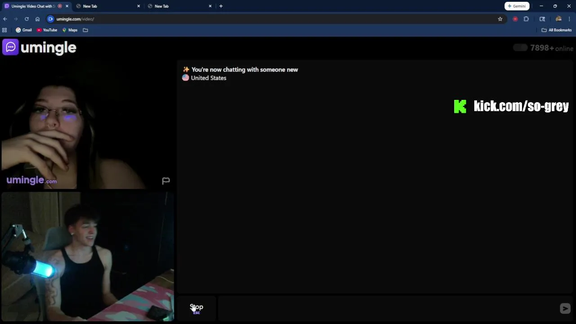The width and height of the screenshot is (576, 324).
Task: Open the Maps bookmark
Action: click(70, 30)
